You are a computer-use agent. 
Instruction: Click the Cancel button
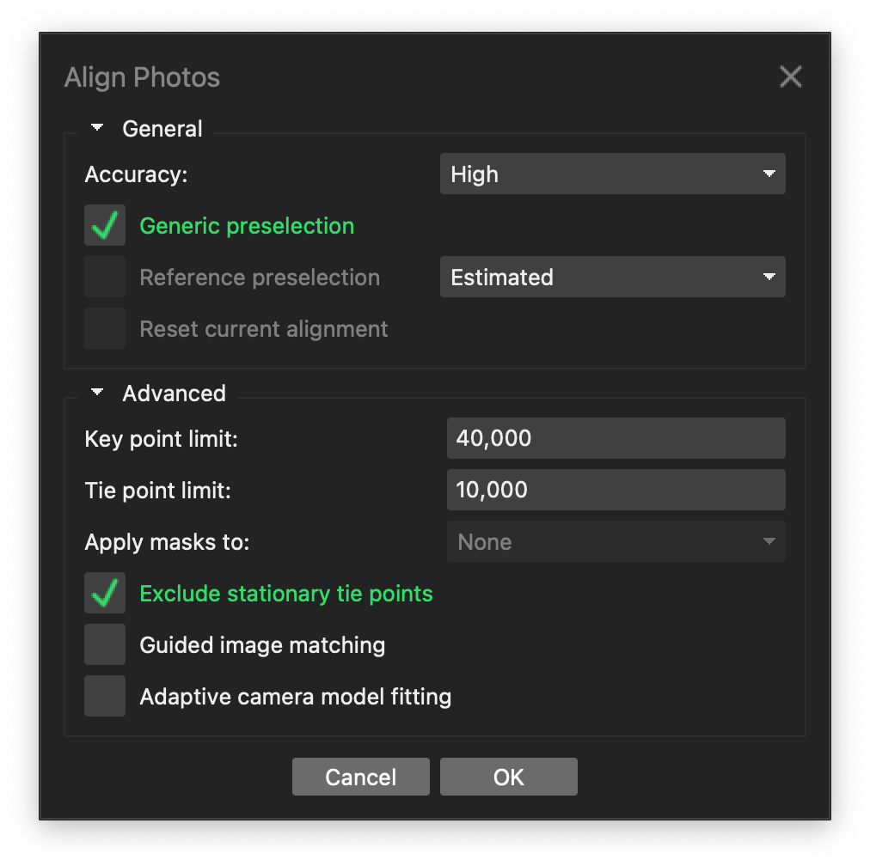[361, 777]
